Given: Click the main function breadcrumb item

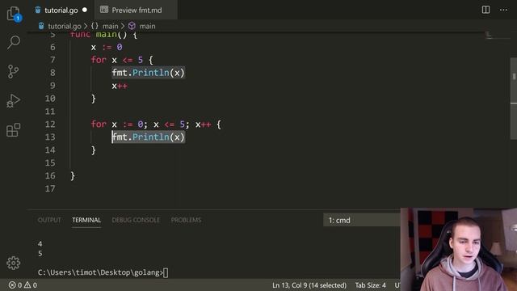Looking at the screenshot, I should point(147,26).
